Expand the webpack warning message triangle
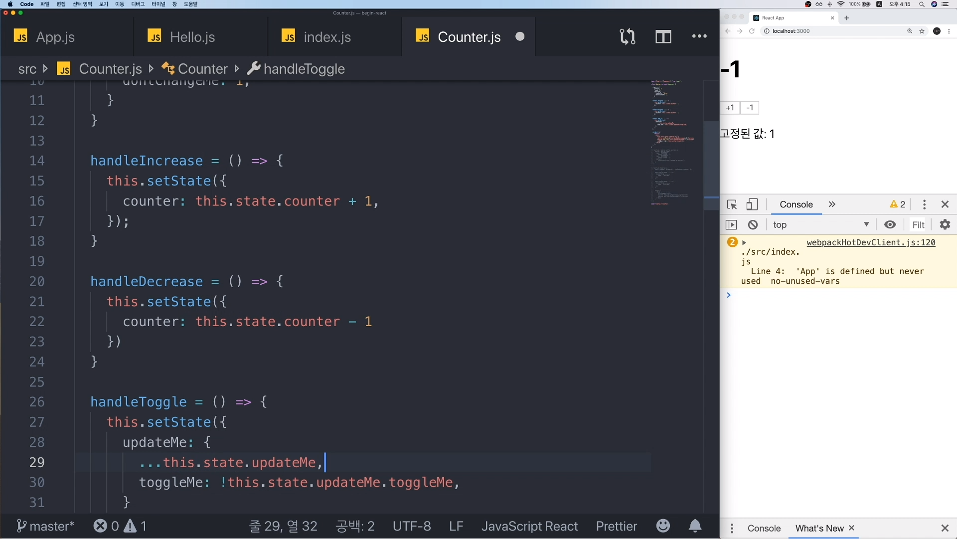Viewport: 957px width, 548px height. click(744, 243)
